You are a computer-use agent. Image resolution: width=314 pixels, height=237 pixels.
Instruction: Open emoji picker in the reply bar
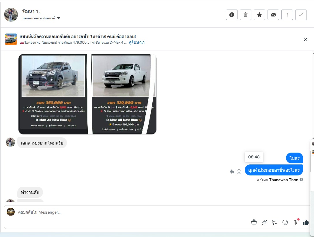285,222
